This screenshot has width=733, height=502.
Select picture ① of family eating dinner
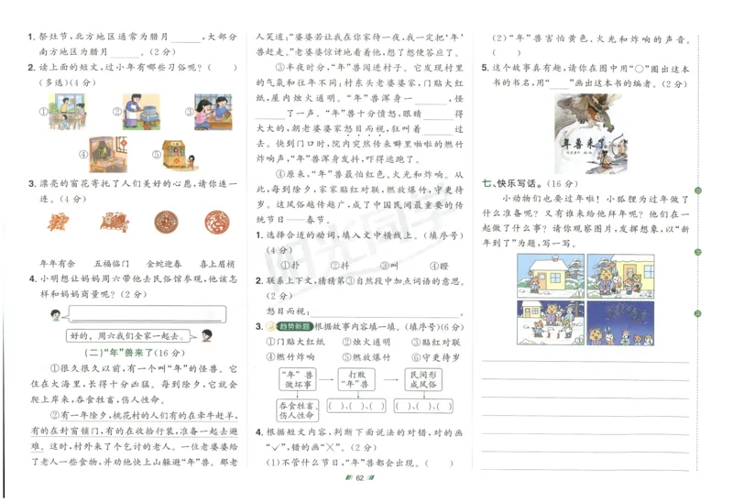[x=67, y=112]
